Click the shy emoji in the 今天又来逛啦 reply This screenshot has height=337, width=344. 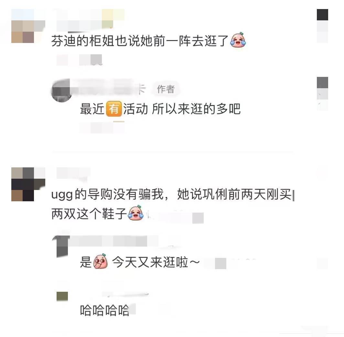tap(101, 261)
